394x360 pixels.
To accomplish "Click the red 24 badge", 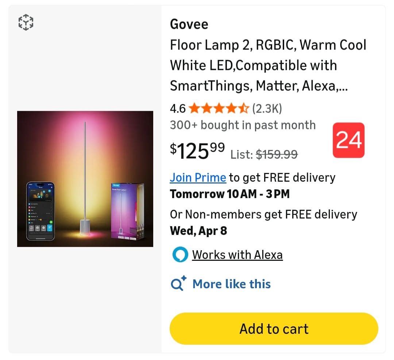I will (348, 140).
